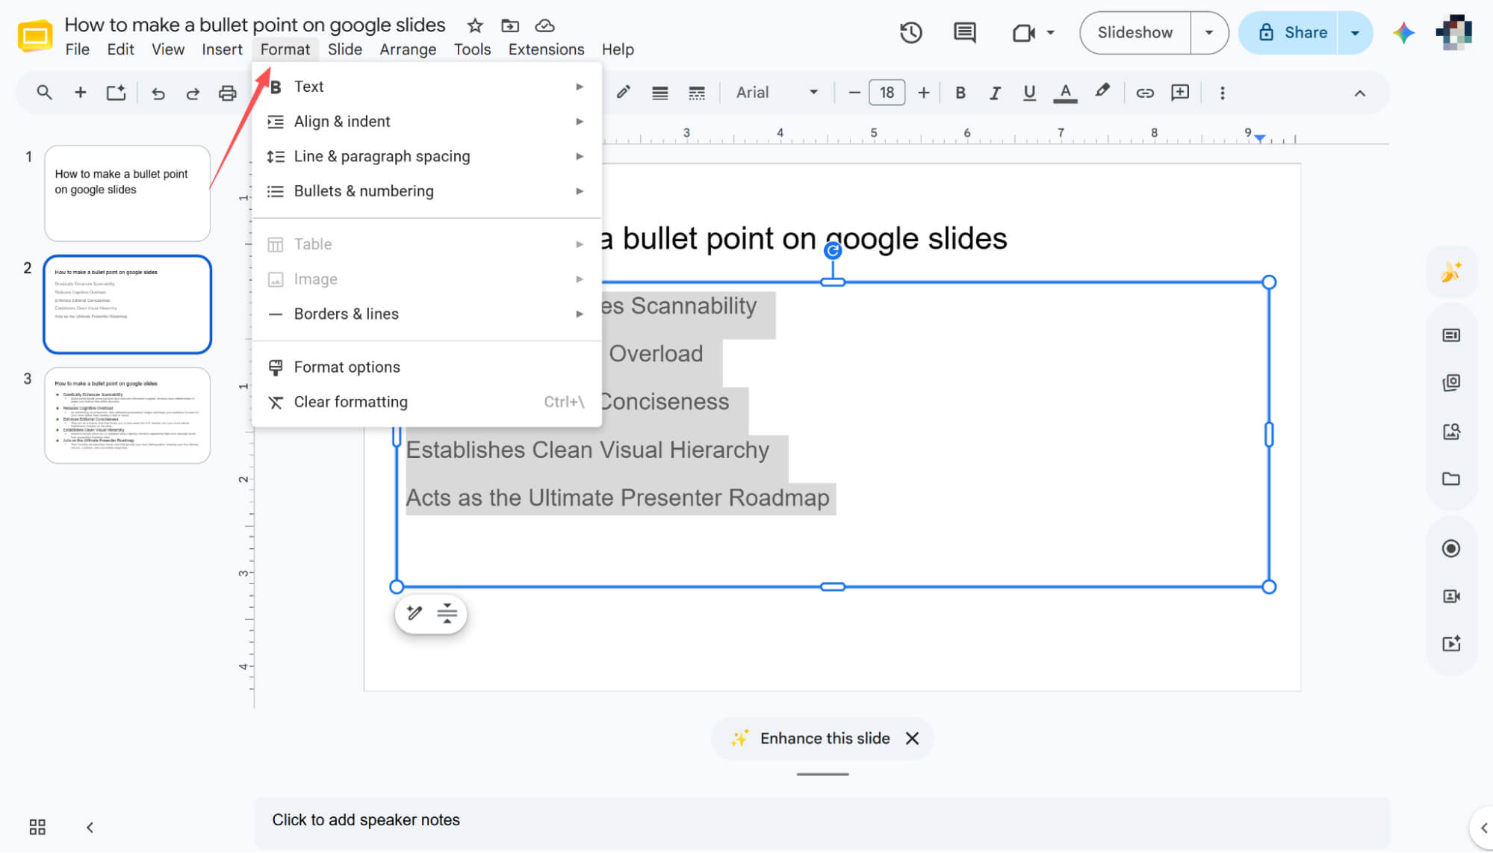This screenshot has height=853, width=1493.
Task: Click the edit pencil floating button
Action: click(x=415, y=613)
